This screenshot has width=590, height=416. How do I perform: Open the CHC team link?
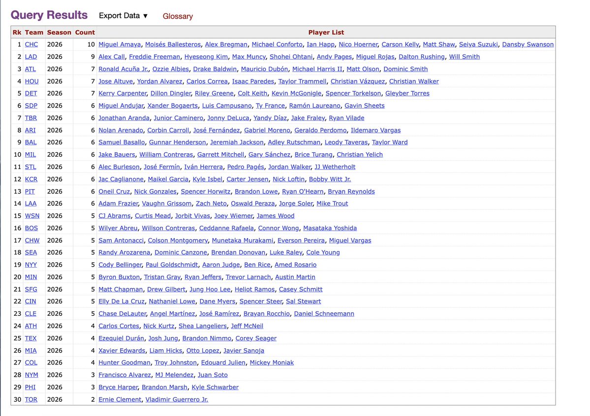[31, 44]
